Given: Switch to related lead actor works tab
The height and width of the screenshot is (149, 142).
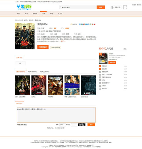Looking at the screenshot, I should [45, 72].
